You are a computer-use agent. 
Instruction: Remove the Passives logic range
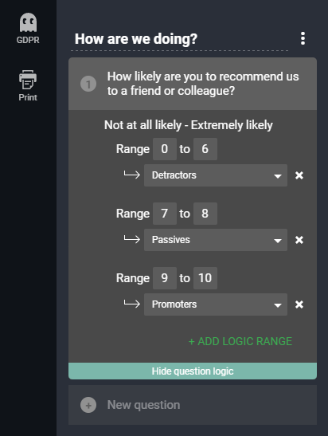click(299, 240)
